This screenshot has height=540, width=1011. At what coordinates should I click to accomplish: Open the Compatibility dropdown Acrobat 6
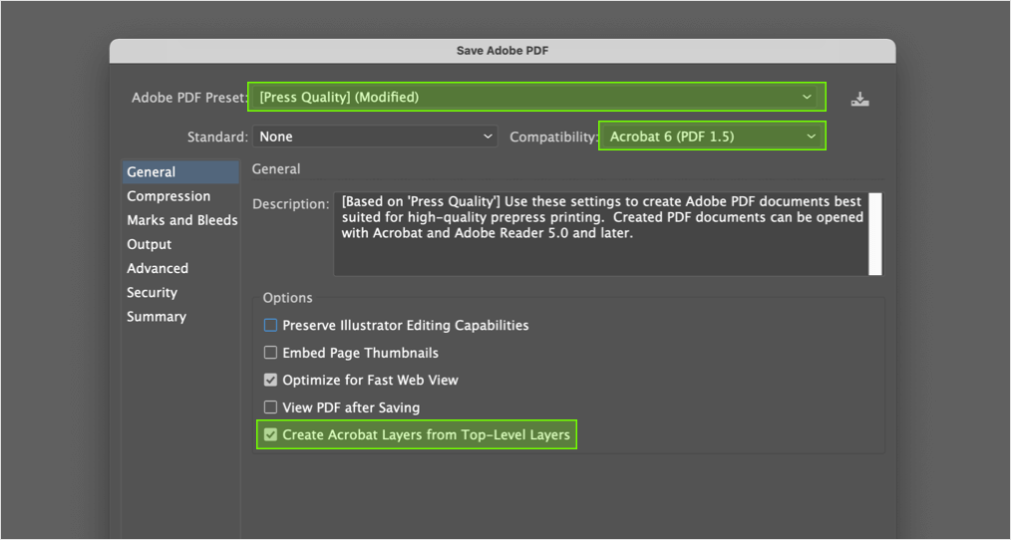(713, 136)
